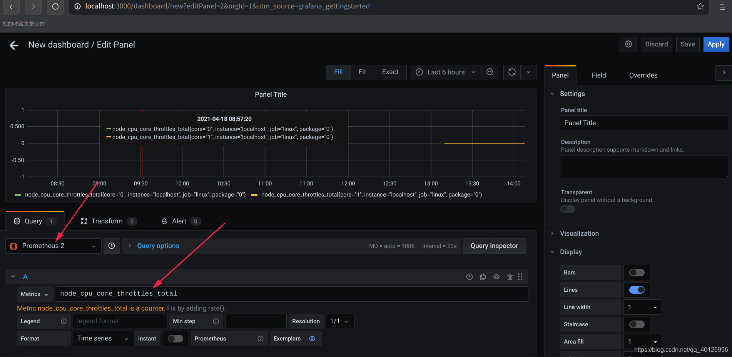Image resolution: width=732 pixels, height=357 pixels.
Task: Toggle visibility of query A eye icon
Action: pos(496,277)
